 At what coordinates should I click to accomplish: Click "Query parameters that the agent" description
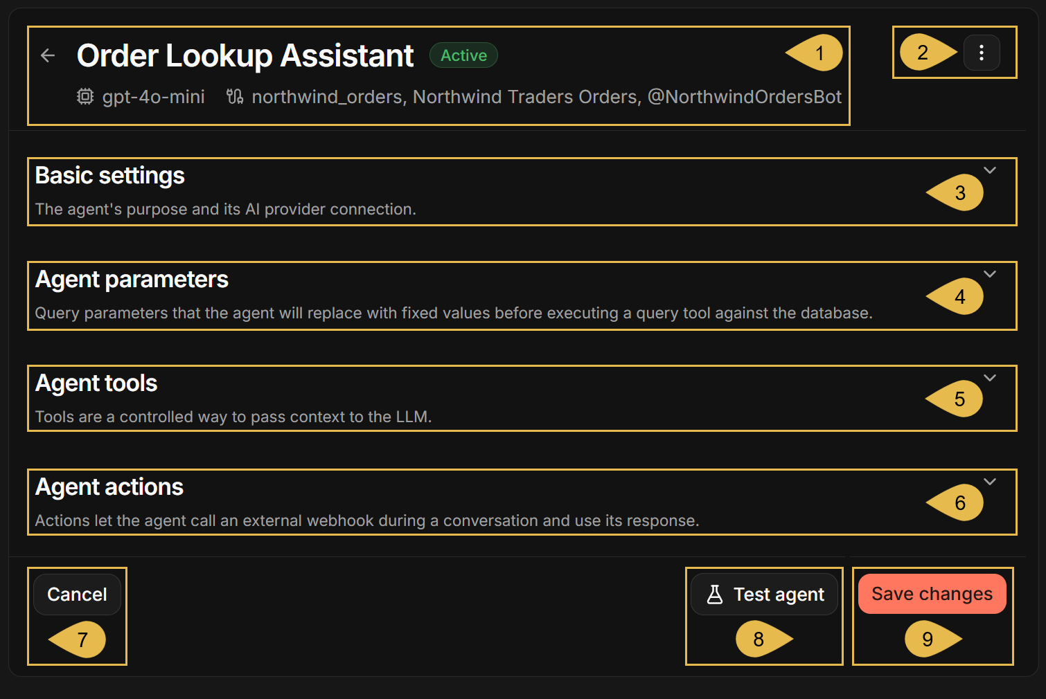pyautogui.click(x=454, y=313)
